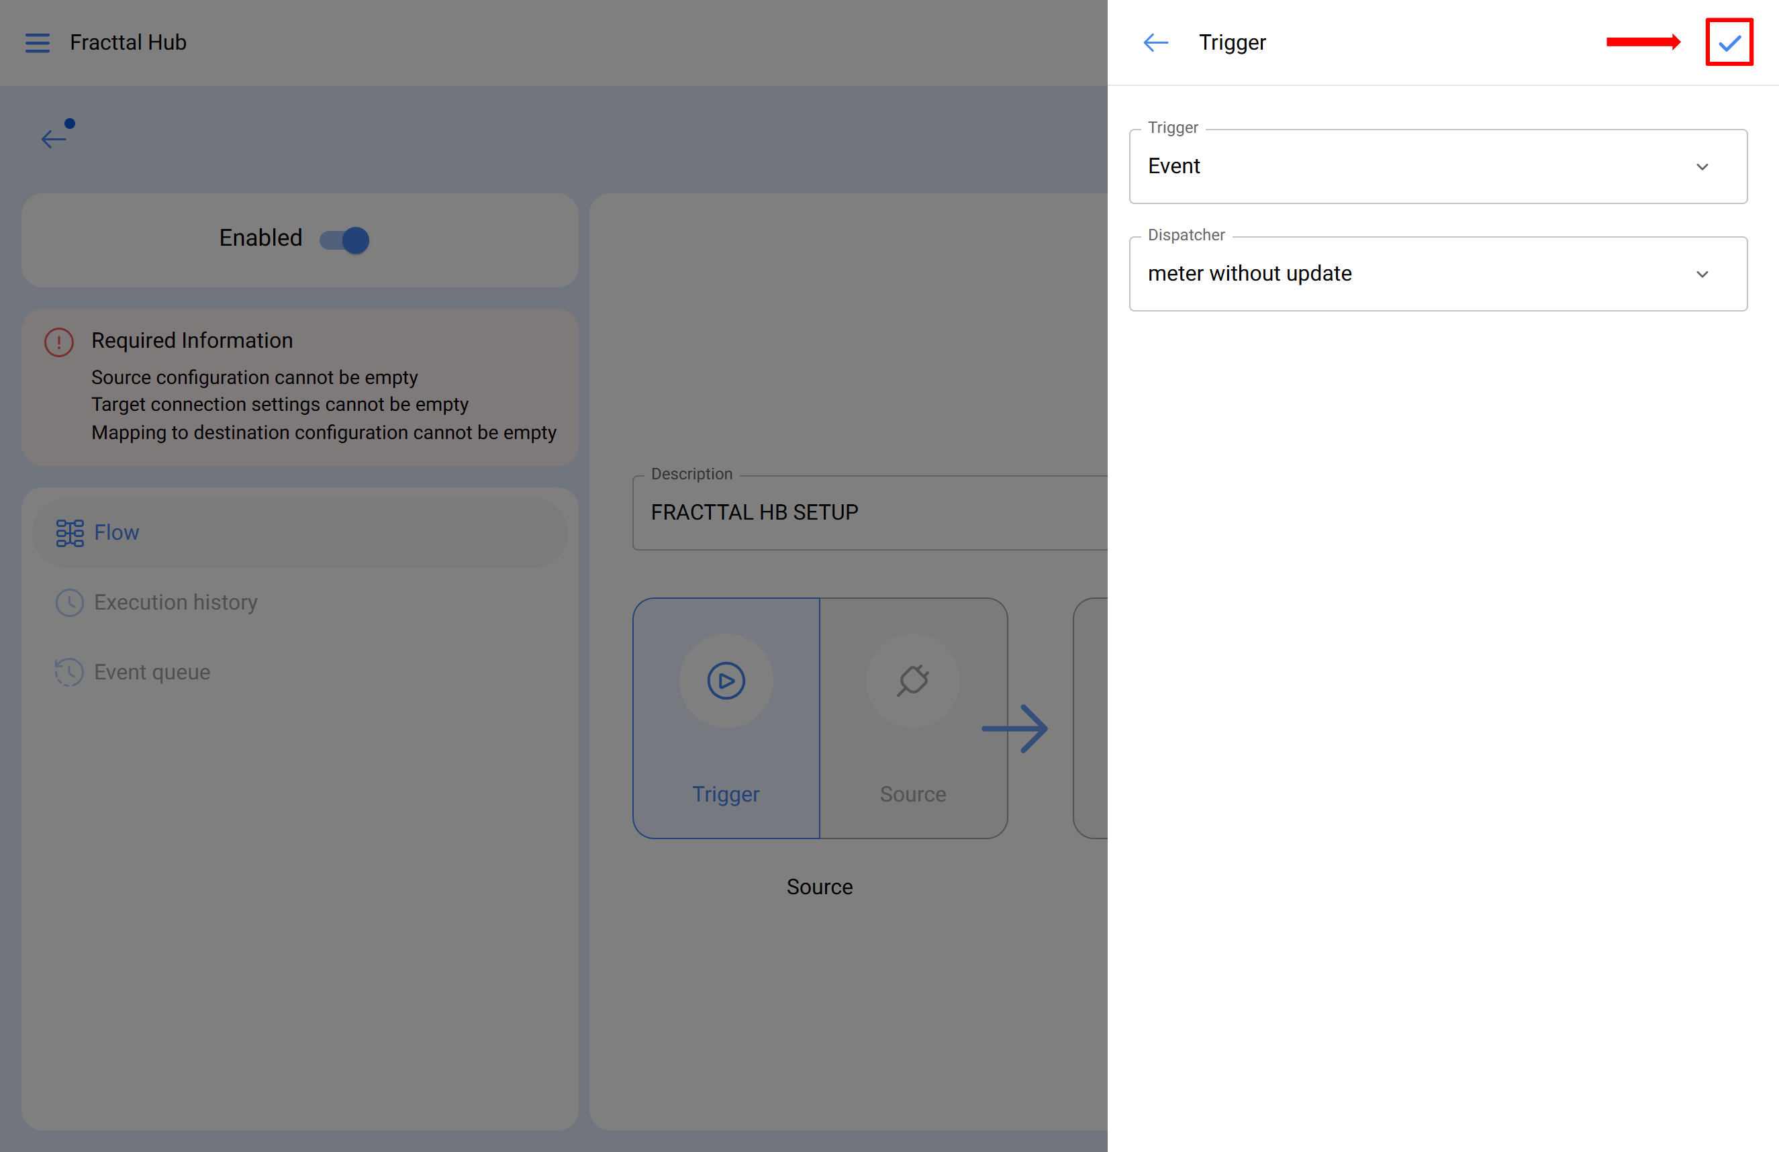Open Execution history section
Viewport: 1779px width, 1152px height.
176,603
